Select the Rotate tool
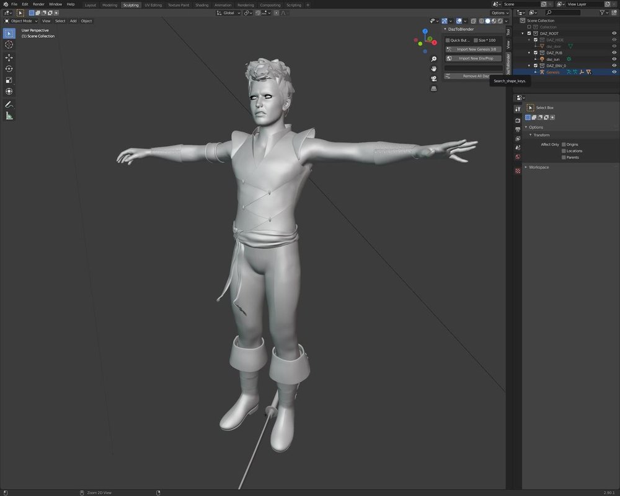 [x=9, y=69]
